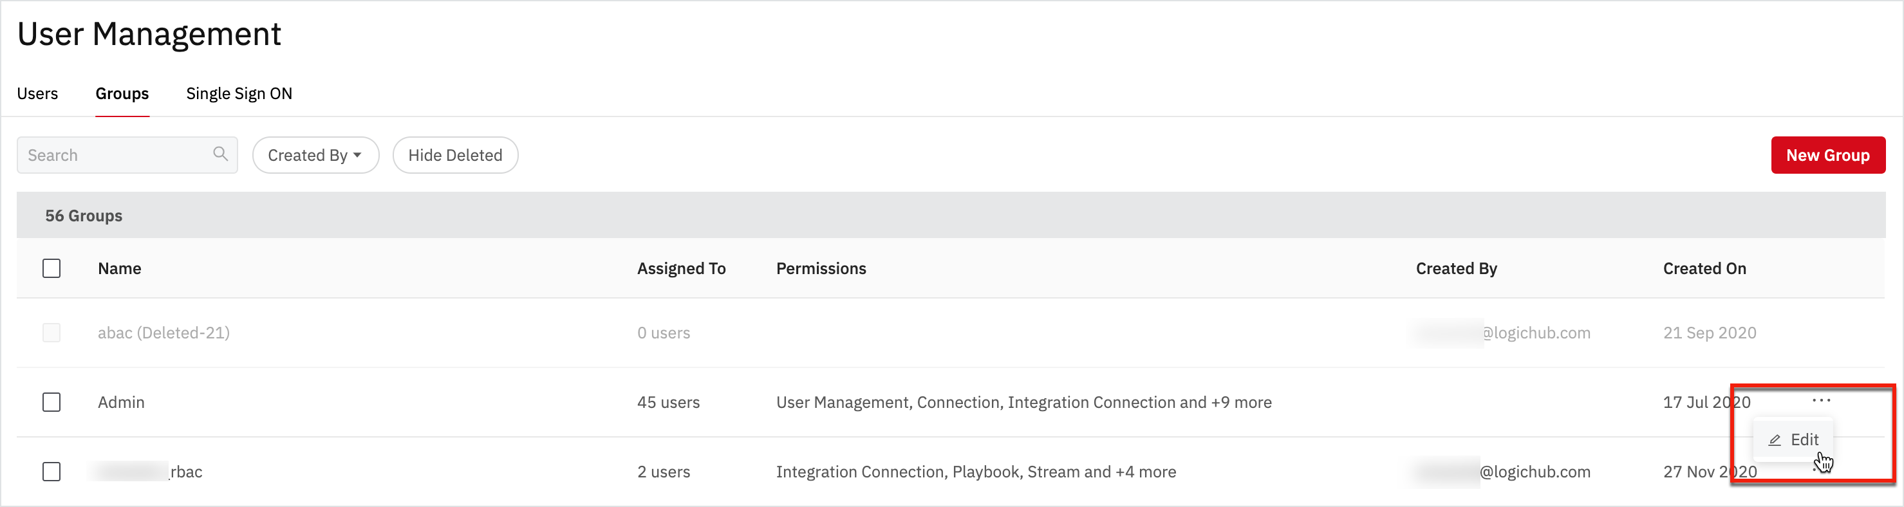Click the Name column header
The width and height of the screenshot is (1904, 507).
click(x=120, y=269)
